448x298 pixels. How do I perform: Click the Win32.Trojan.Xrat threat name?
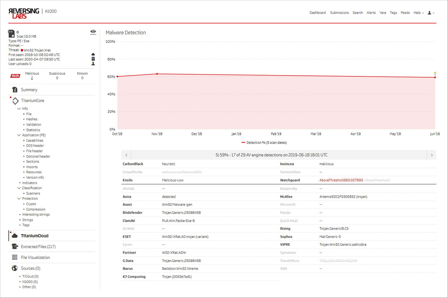point(37,50)
